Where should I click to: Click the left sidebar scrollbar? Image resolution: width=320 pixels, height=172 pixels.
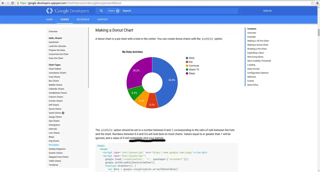click(88, 58)
